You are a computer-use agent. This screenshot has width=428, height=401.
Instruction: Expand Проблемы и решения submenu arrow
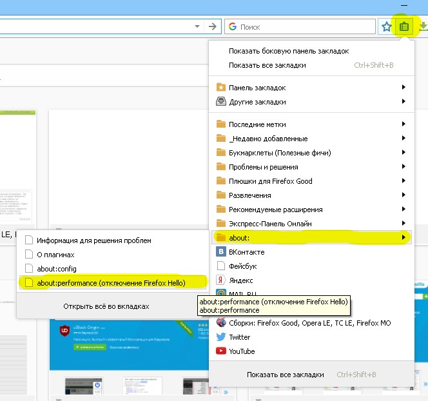coord(404,166)
